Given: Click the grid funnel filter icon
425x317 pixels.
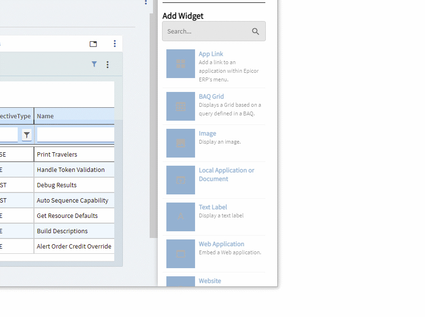Looking at the screenshot, I should (x=94, y=64).
